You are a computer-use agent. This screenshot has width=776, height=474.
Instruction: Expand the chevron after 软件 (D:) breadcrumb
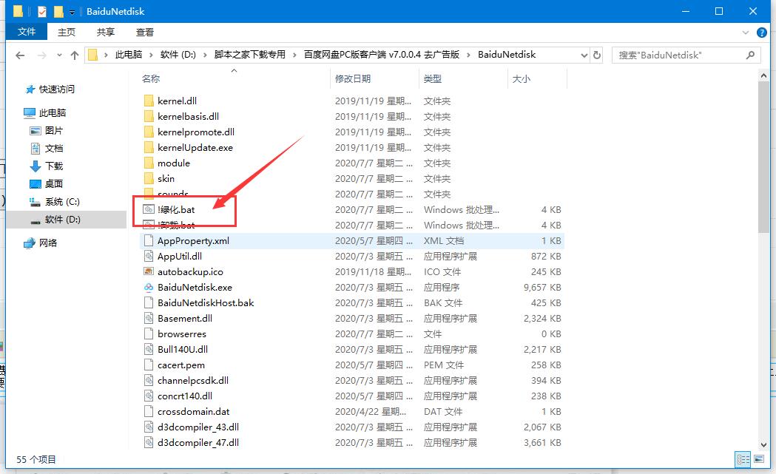pyautogui.click(x=205, y=55)
